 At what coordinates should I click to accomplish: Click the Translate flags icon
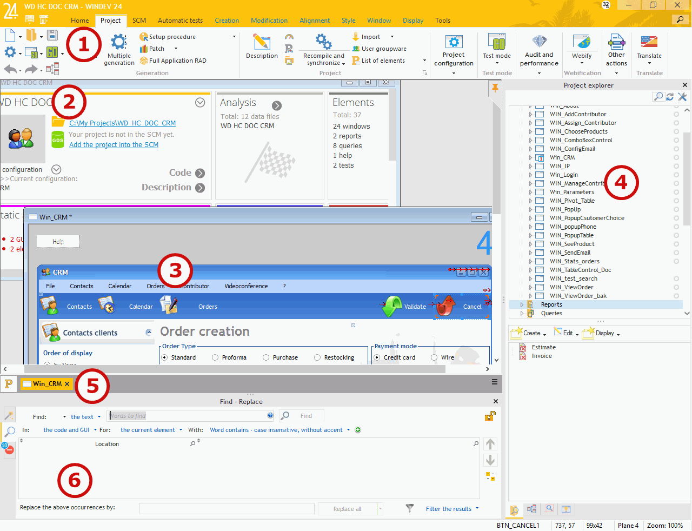pos(649,42)
